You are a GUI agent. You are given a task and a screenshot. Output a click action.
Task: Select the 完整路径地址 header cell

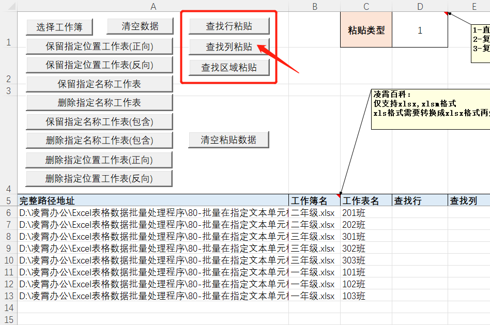(x=153, y=200)
